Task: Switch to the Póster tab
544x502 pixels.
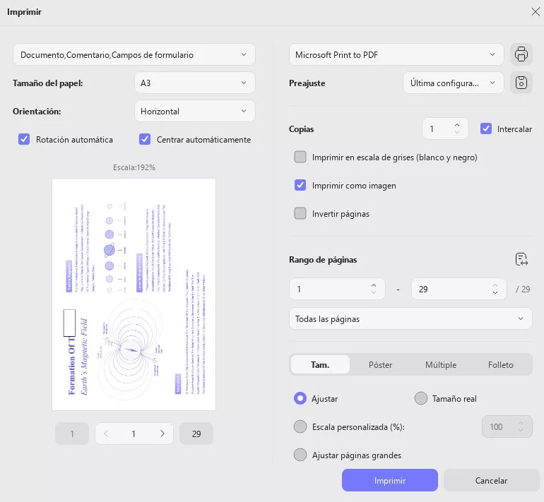Action: [x=380, y=365]
